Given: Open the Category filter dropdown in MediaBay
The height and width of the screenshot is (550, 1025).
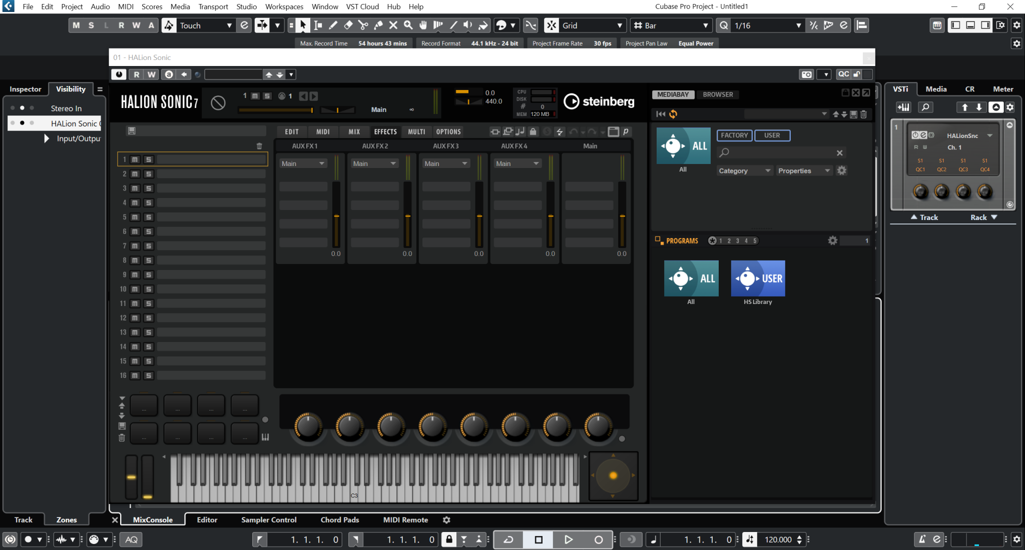Looking at the screenshot, I should click(x=744, y=170).
